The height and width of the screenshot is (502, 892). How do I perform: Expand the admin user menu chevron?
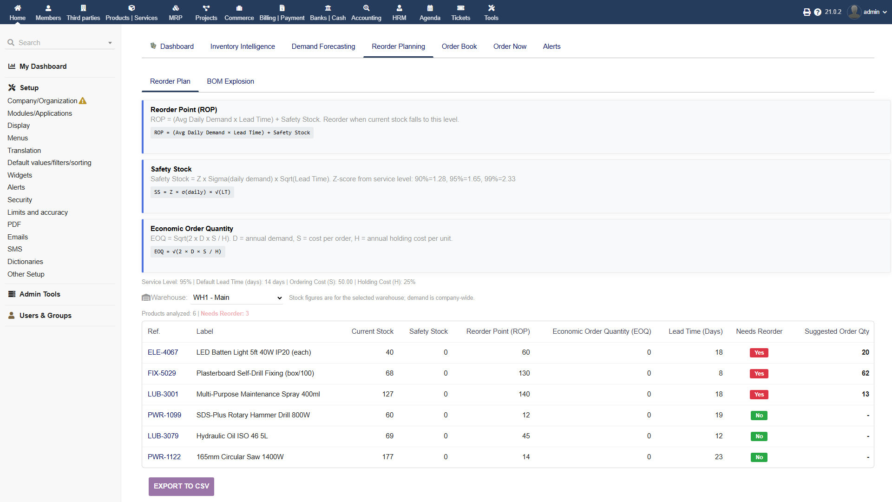pos(885,12)
